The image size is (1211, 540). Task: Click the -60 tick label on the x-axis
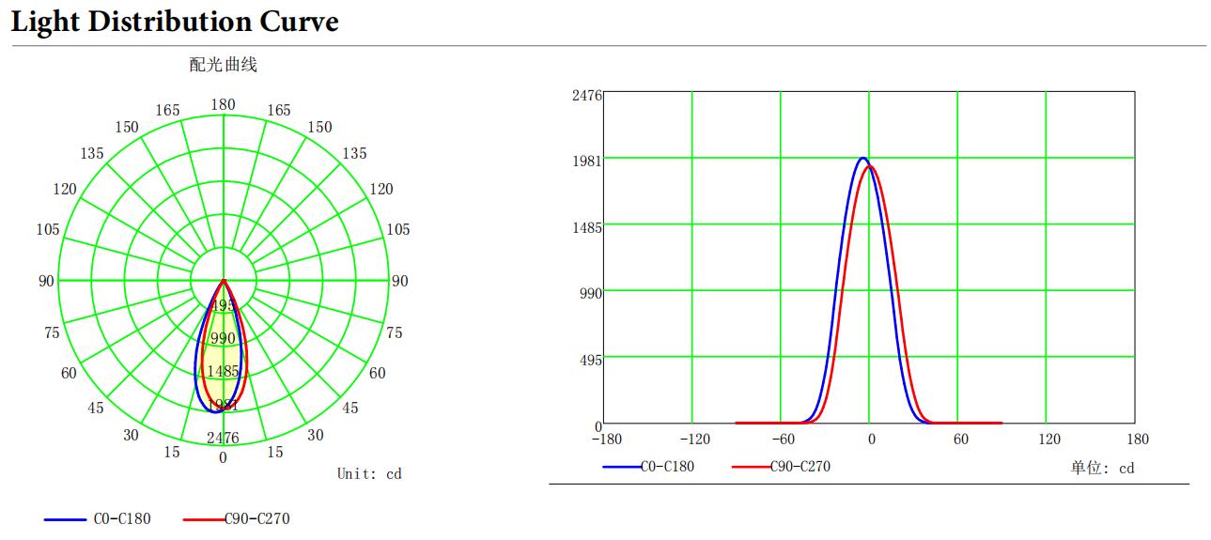[782, 440]
